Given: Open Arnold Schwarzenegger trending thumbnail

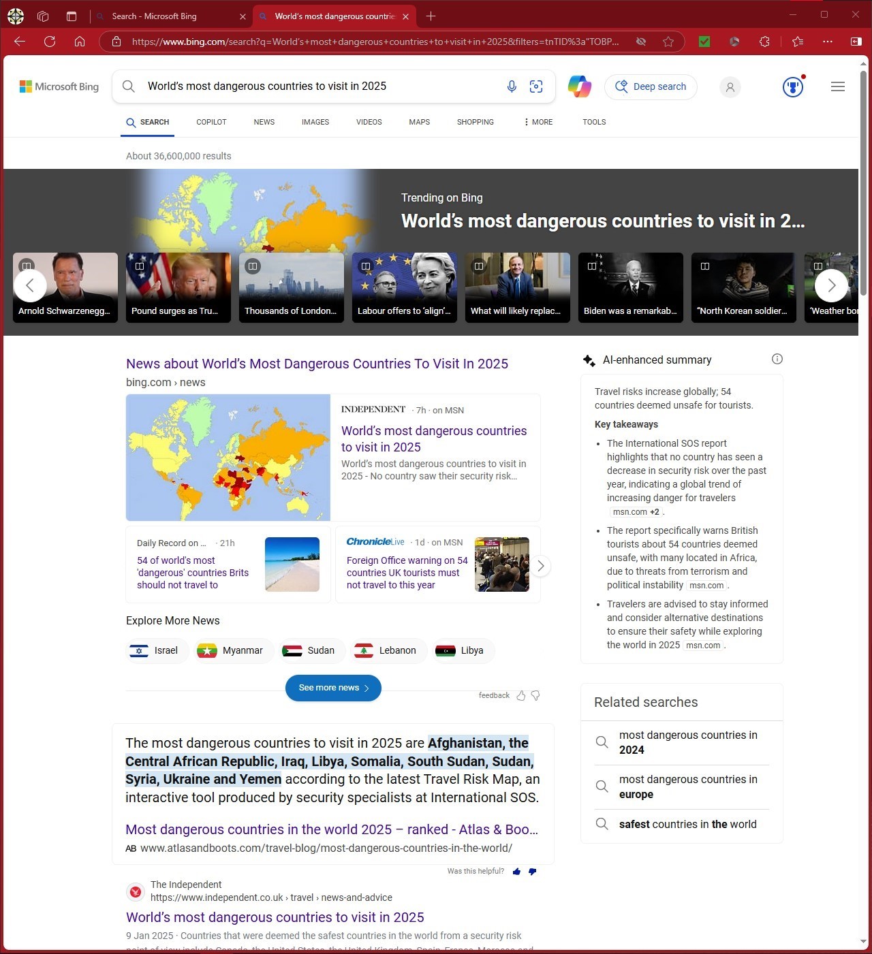Looking at the screenshot, I should point(65,287).
